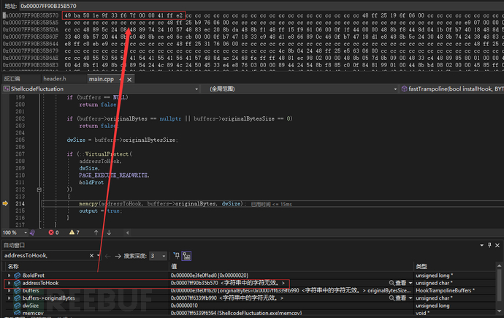Viewport: 504px width, 318px height.
Task: Expand the addressToHook variable
Action: click(x=8, y=283)
